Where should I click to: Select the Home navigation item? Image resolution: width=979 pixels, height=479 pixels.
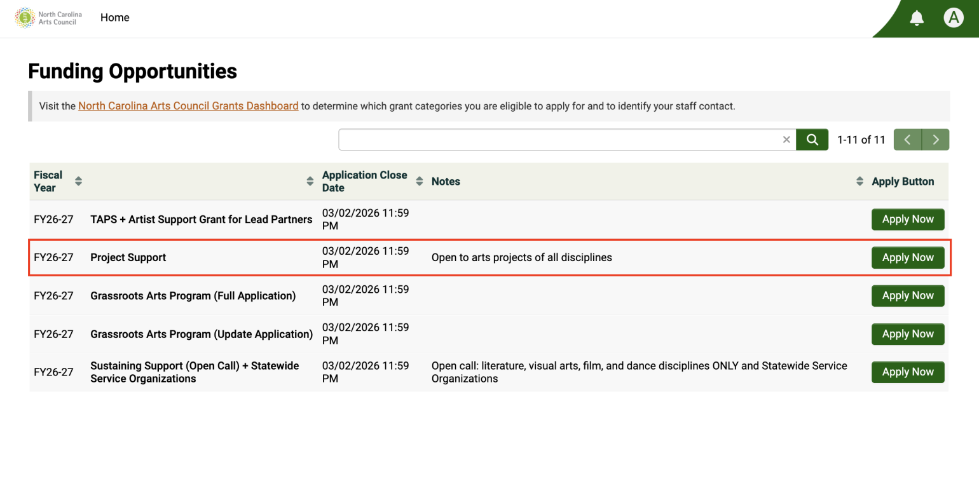[114, 17]
